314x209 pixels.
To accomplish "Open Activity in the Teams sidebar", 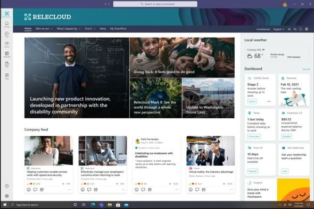I will tap(7, 24).
